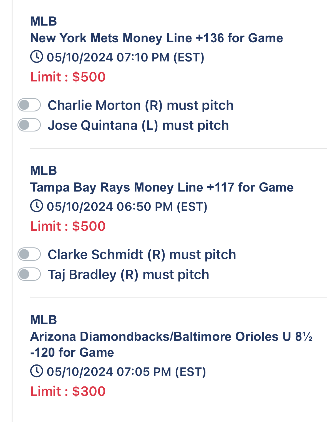Click the Jose Quintana (L) must pitch label
Viewport: 327px width, 422px height.
[x=138, y=125]
